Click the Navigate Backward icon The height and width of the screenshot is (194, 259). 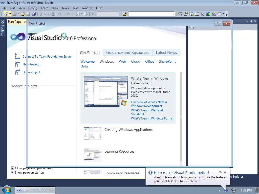click(x=78, y=14)
